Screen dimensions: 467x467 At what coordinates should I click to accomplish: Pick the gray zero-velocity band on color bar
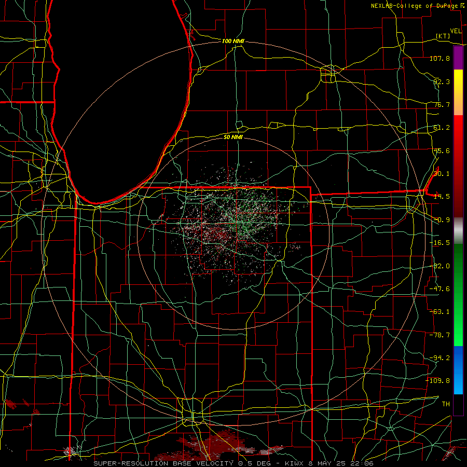point(458,231)
